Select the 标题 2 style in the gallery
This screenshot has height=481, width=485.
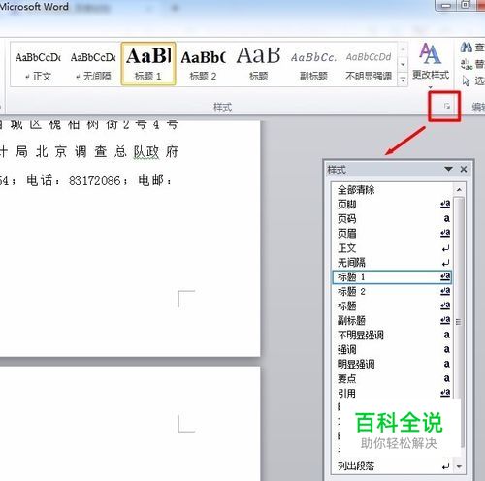203,64
